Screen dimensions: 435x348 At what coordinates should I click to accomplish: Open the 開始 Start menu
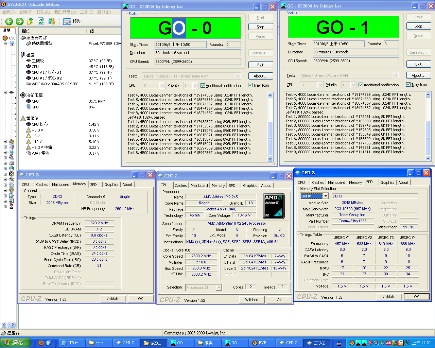click(x=15, y=343)
